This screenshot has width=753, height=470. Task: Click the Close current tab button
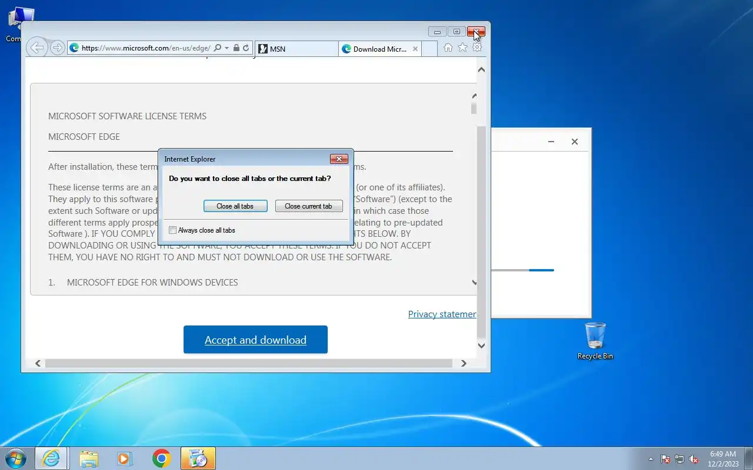(x=309, y=206)
